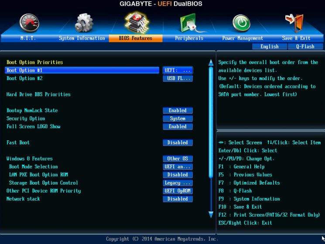The height and width of the screenshot is (244, 325).
Task: Change Boot Mode Selection value
Action: pos(178,167)
